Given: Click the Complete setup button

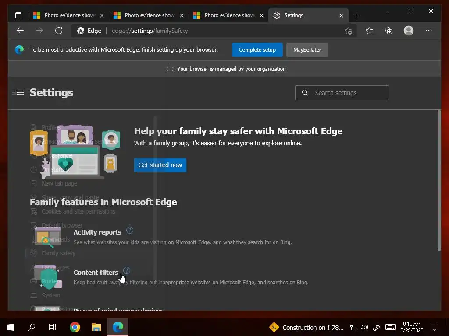Looking at the screenshot, I should pyautogui.click(x=257, y=50).
